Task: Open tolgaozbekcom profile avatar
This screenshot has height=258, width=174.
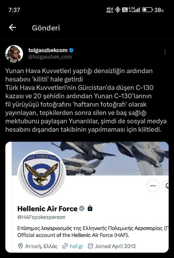Action: click(14, 54)
